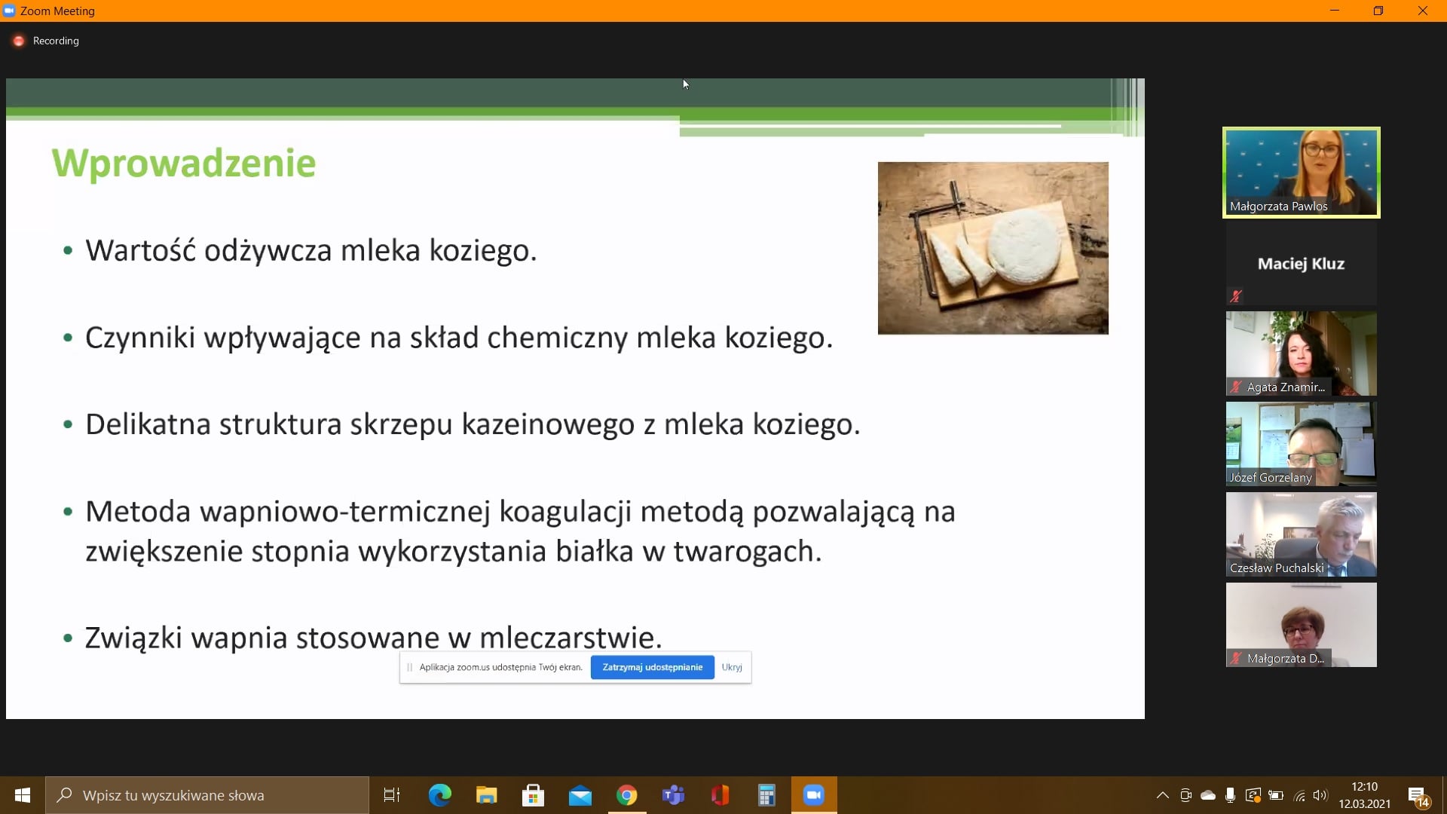Click the Windows search box

[x=207, y=795]
